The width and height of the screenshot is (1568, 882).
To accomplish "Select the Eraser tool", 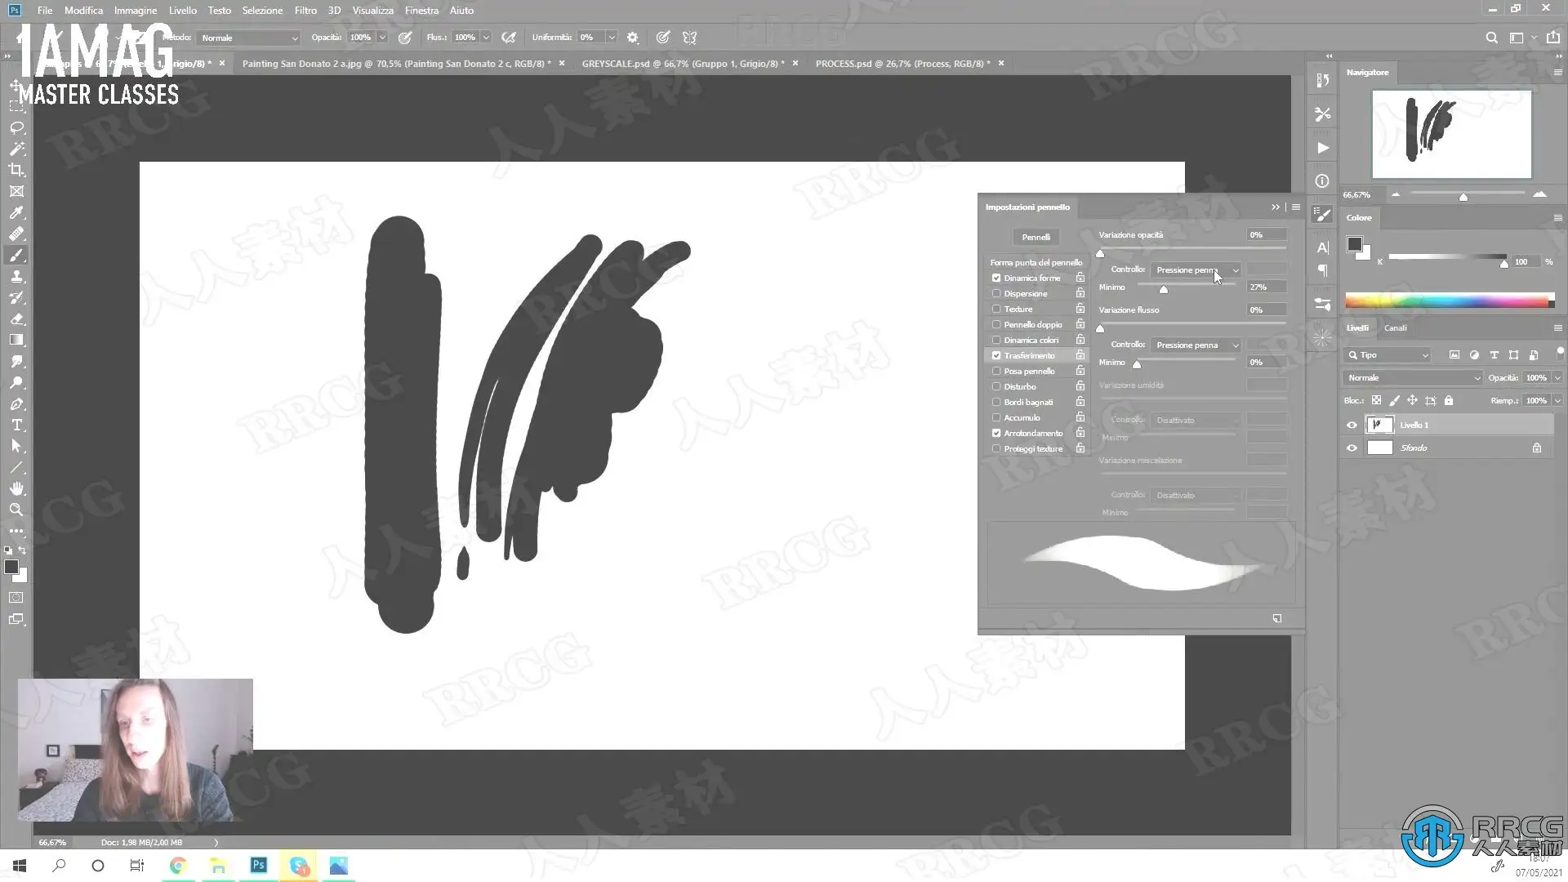I will click(16, 319).
